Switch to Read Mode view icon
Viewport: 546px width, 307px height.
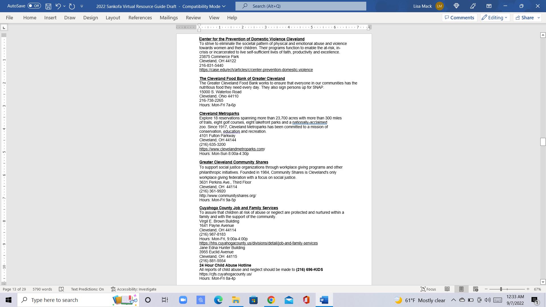(x=447, y=289)
